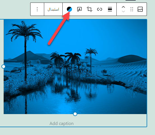Click the Add caption field

(x=62, y=124)
